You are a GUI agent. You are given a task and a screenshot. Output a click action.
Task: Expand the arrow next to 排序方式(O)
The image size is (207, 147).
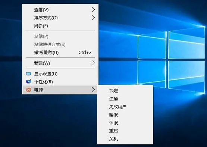tap(94, 18)
